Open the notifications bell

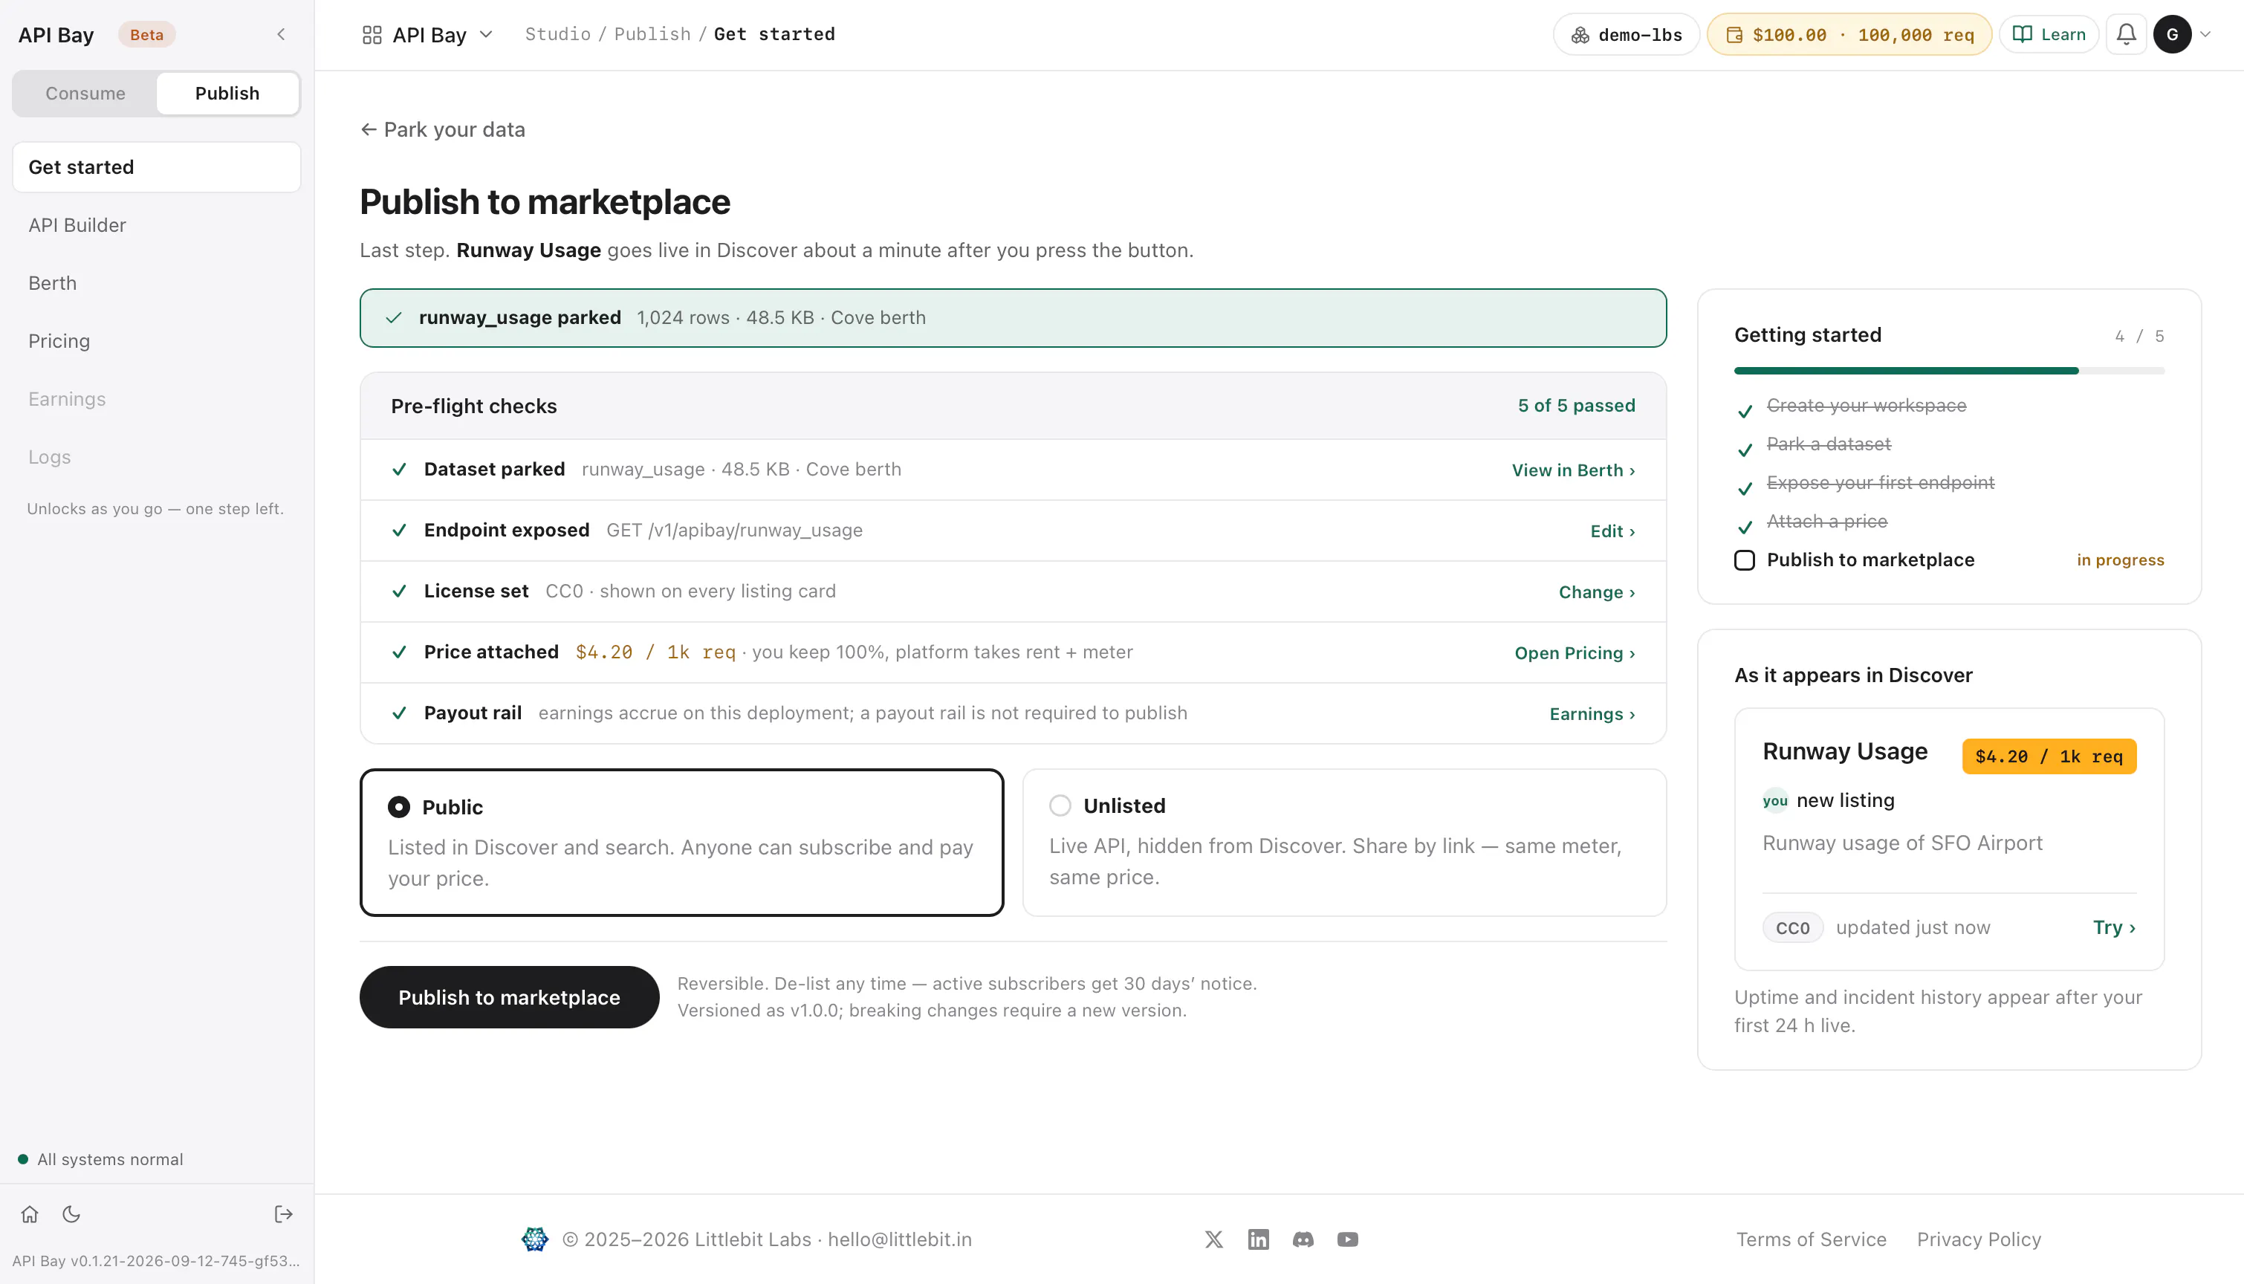(2126, 34)
